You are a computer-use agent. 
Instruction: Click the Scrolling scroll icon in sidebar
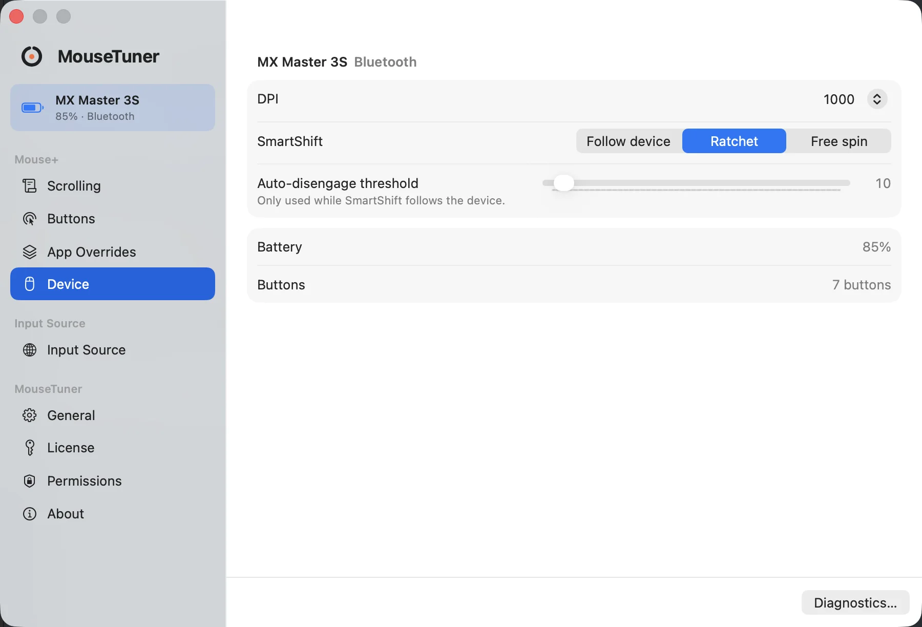pos(30,186)
